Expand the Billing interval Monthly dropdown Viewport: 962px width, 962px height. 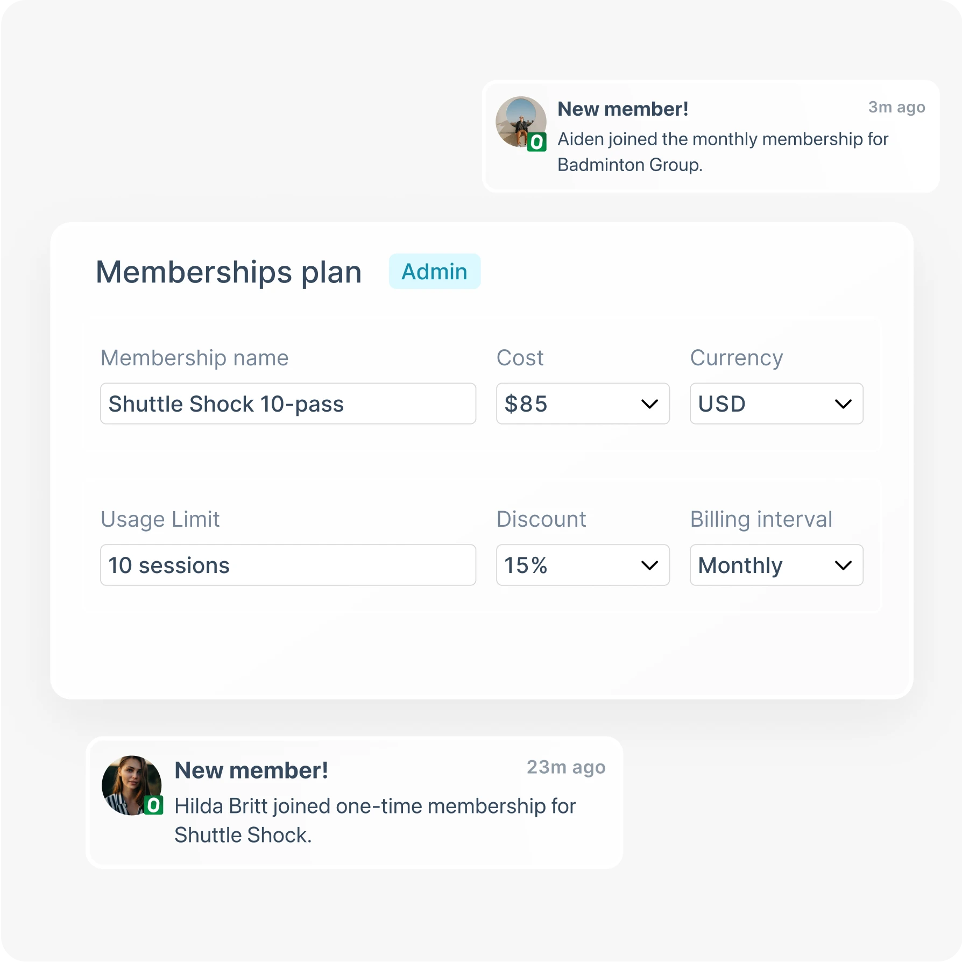pos(776,565)
